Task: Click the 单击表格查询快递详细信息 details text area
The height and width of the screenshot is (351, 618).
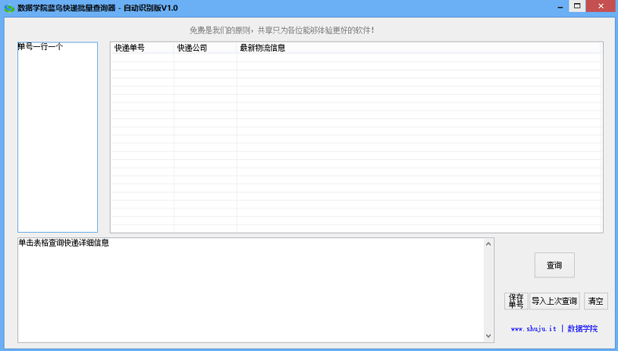Action: pyautogui.click(x=251, y=290)
